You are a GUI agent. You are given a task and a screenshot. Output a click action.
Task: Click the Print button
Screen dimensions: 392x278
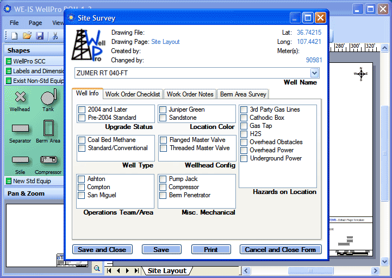(x=211, y=250)
